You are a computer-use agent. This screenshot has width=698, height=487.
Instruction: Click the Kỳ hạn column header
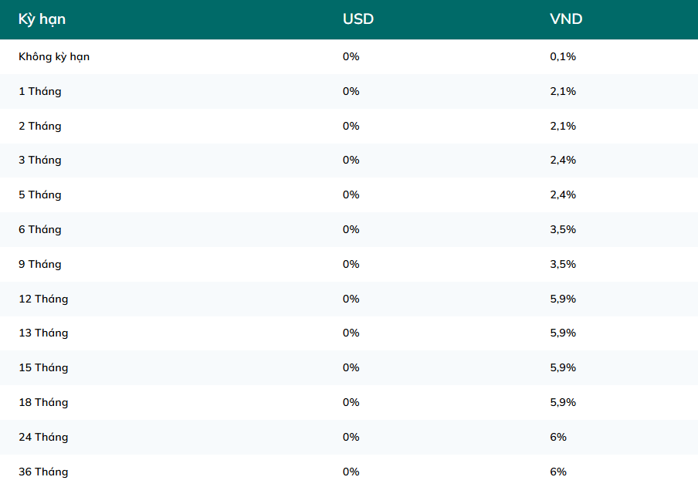[42, 19]
